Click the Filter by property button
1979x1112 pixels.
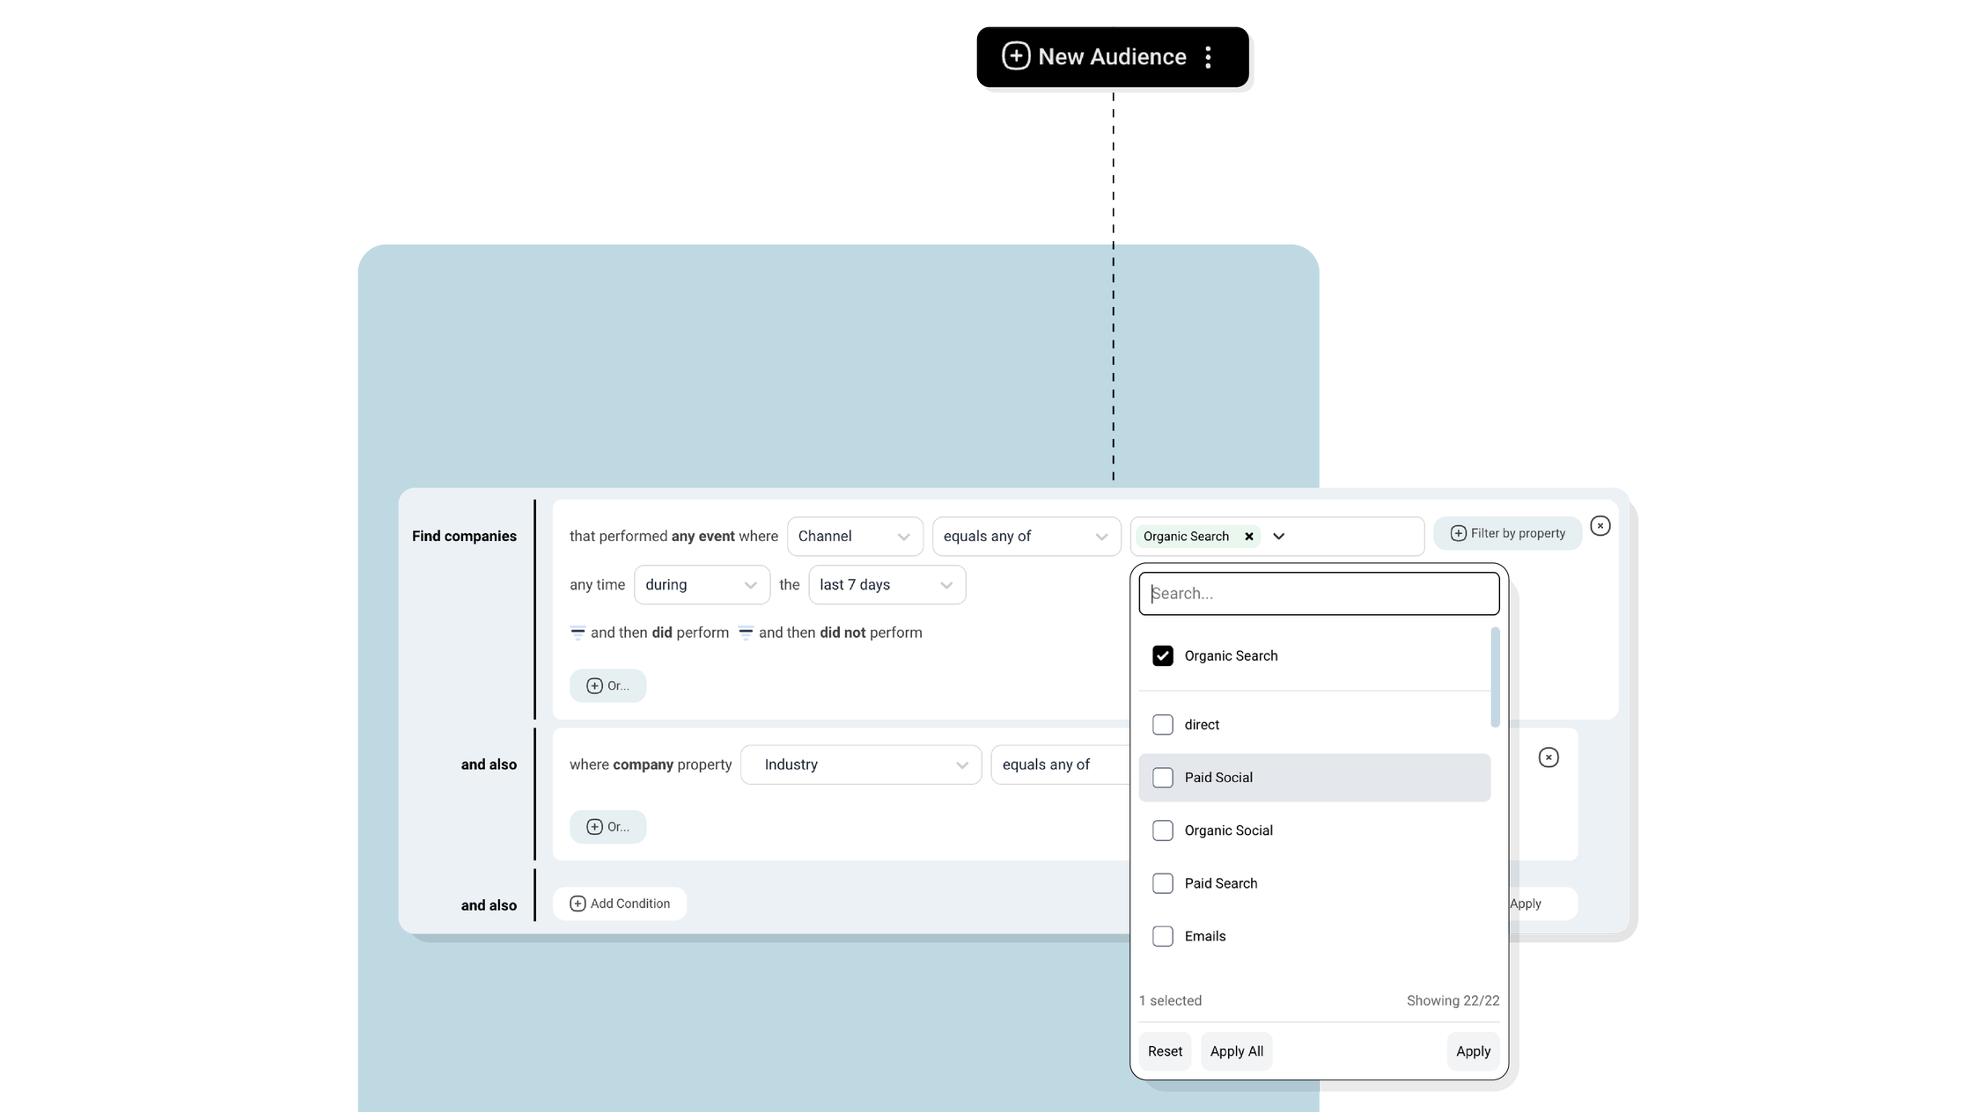tap(1507, 534)
